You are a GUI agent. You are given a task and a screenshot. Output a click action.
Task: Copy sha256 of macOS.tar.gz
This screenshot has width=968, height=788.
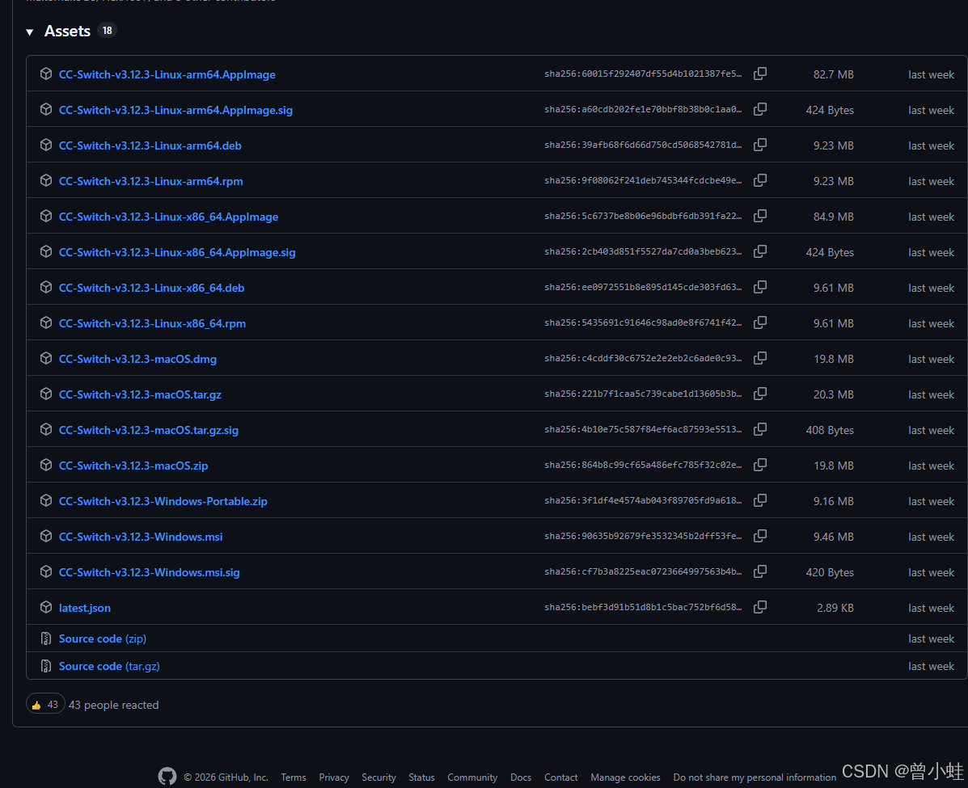coord(760,394)
